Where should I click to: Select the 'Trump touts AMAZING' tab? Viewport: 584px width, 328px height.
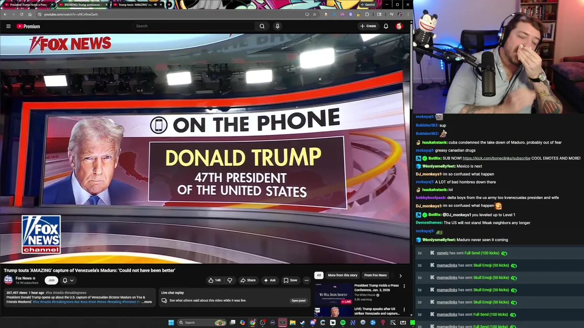pyautogui.click(x=135, y=5)
